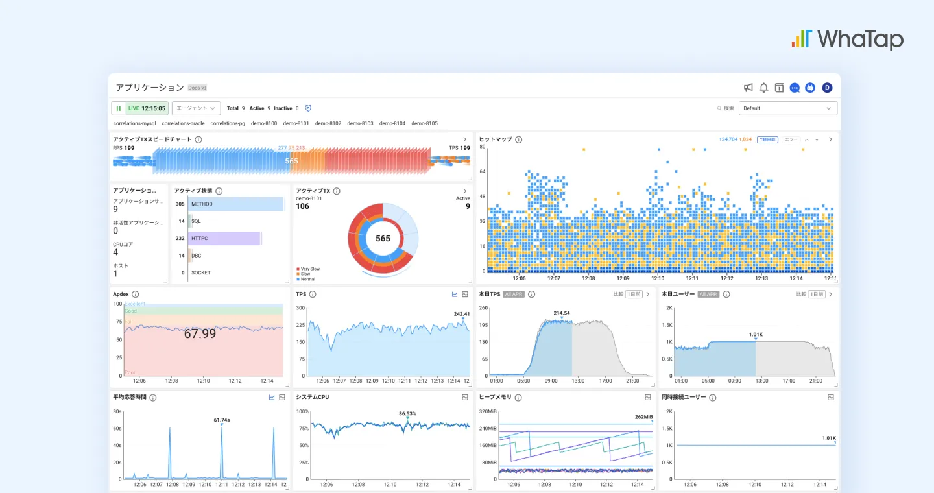Toggle エラー filter on the heatmap

tap(791, 139)
